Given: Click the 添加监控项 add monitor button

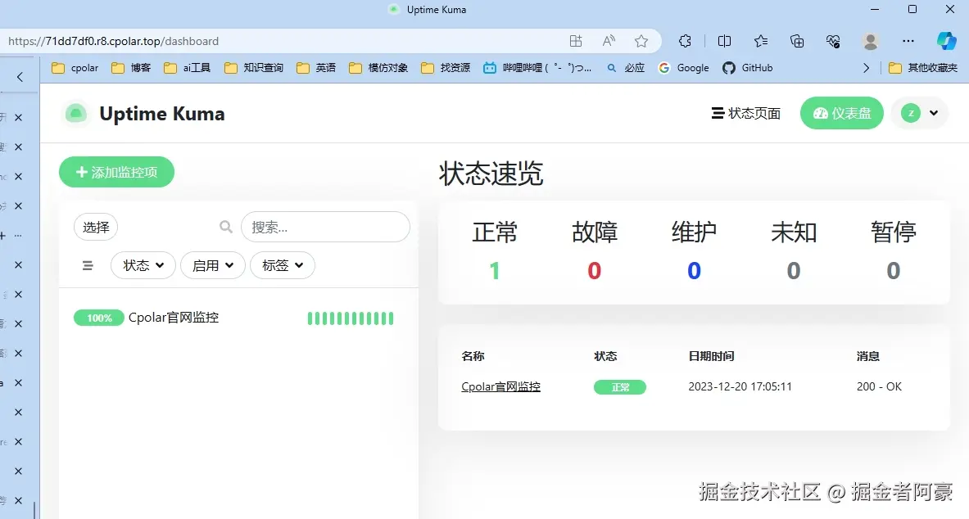Looking at the screenshot, I should [x=117, y=172].
